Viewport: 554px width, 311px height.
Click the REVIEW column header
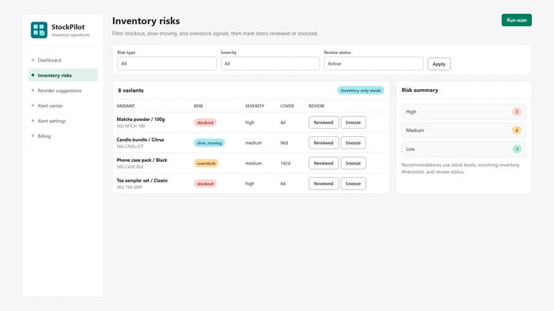(316, 106)
